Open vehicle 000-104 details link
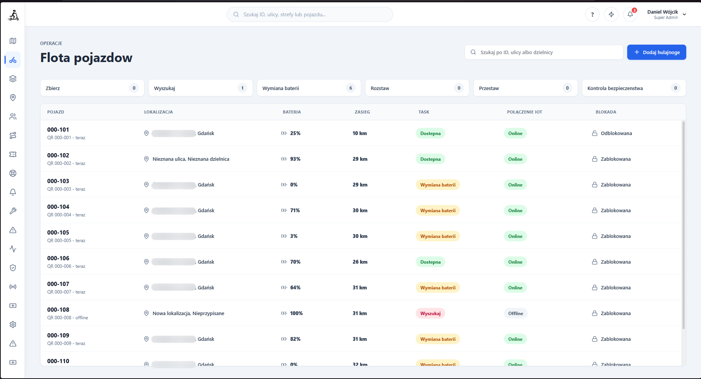This screenshot has height=379, width=701. click(58, 207)
